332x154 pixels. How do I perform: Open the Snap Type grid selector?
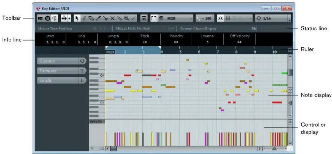point(228,18)
